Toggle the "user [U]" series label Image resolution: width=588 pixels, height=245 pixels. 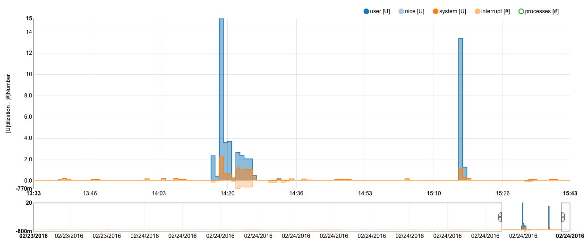tap(380, 11)
